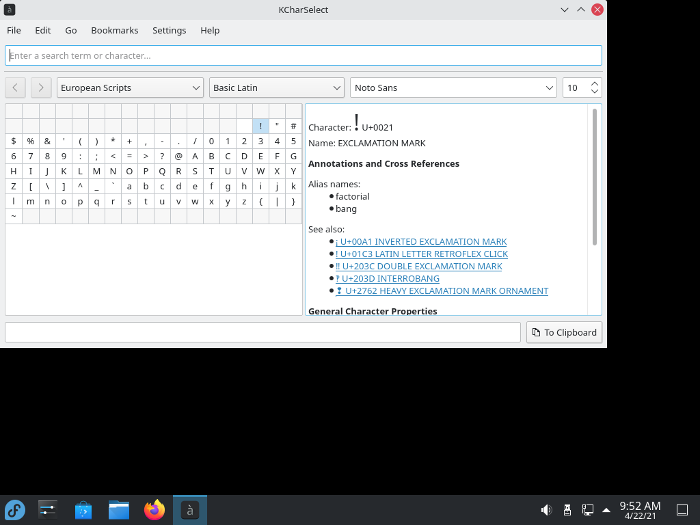Select the backslash \ character in grid
700x525 pixels.
pos(47,187)
